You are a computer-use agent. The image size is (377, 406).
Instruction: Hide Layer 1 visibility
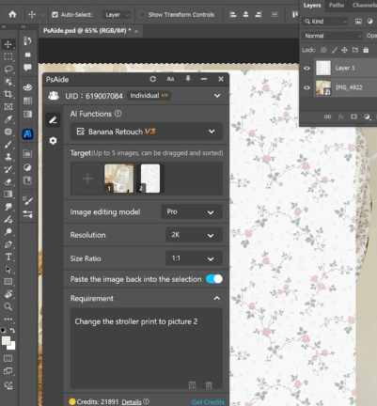(306, 68)
